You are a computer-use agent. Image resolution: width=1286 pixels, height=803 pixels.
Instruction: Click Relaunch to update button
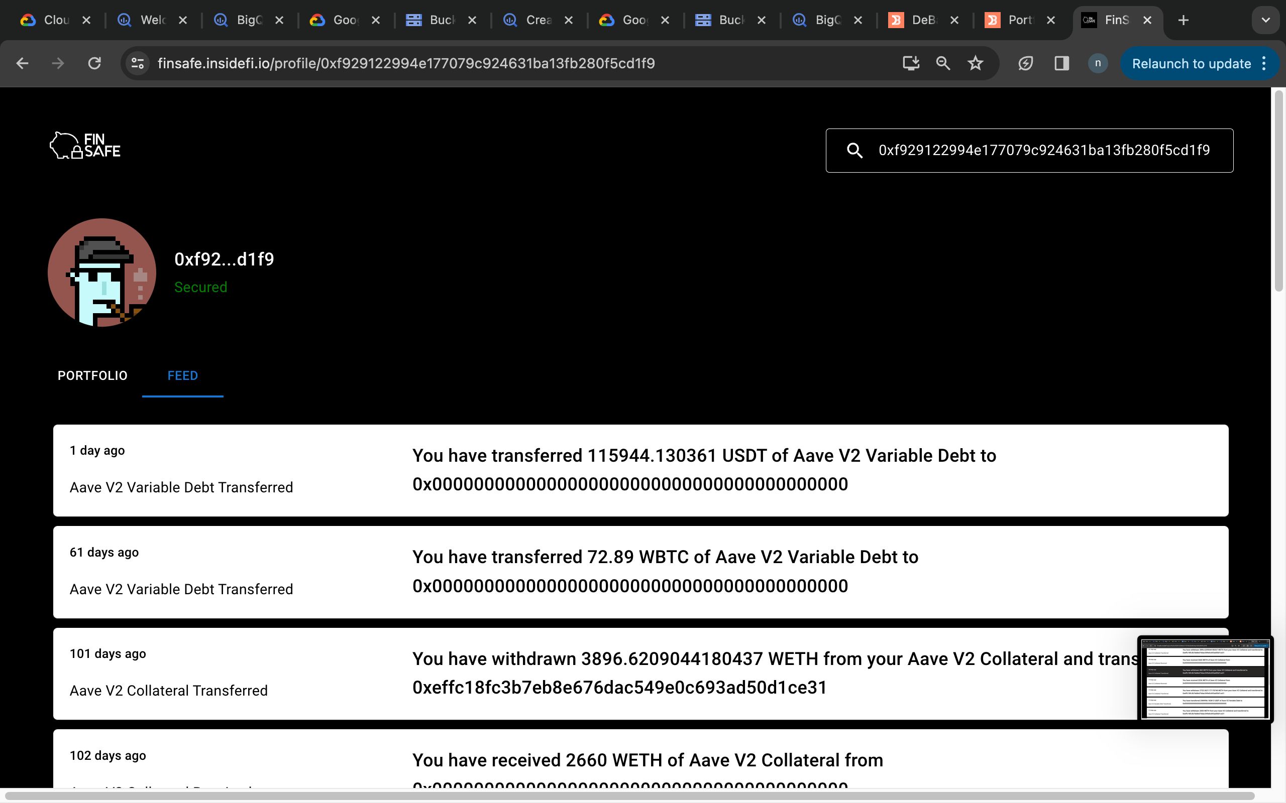click(1192, 64)
